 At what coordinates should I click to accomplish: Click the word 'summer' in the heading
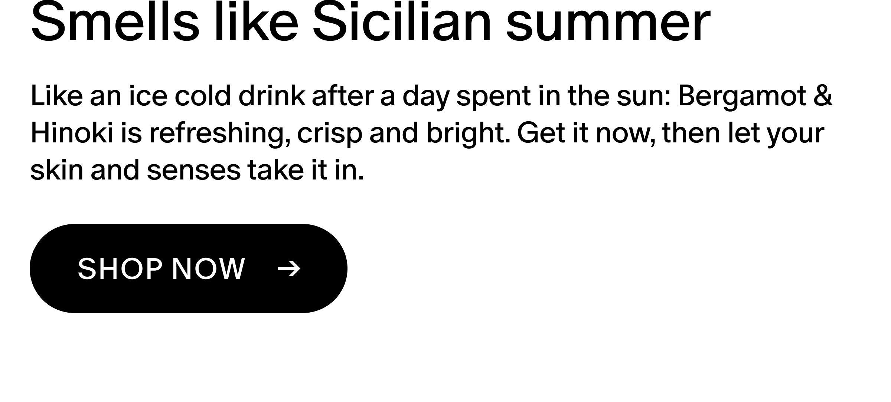point(608,22)
